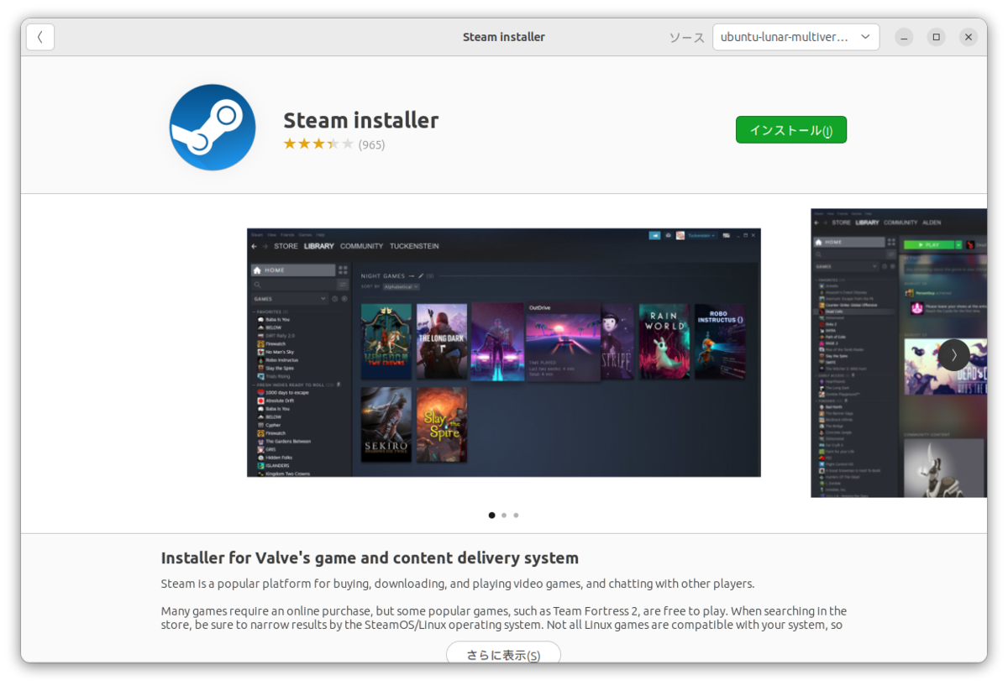Close the Steam installer window
The width and height of the screenshot is (1008, 686).
click(968, 37)
